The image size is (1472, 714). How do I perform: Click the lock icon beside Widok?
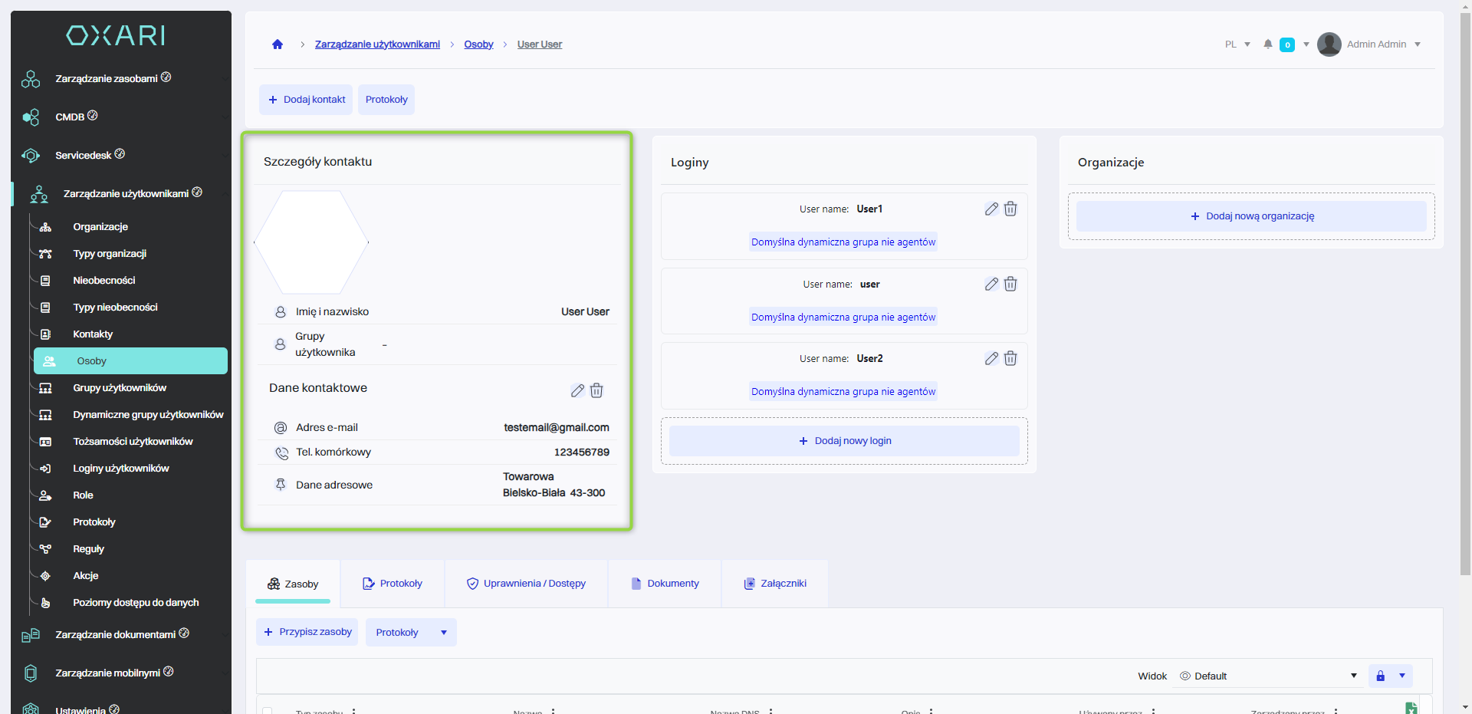click(1380, 676)
